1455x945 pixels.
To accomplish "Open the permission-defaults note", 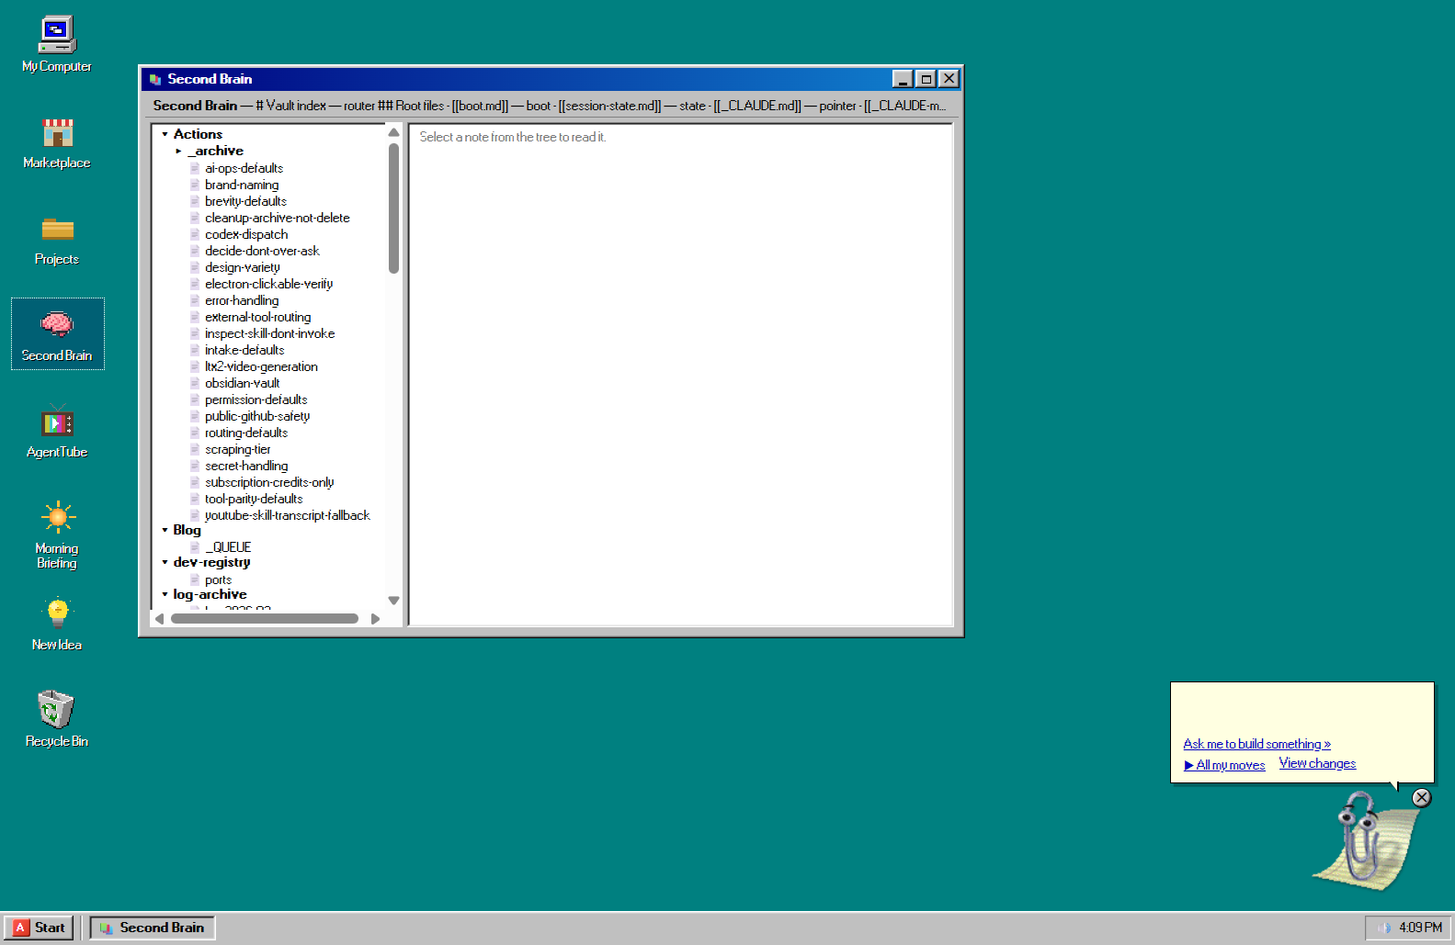I will click(256, 399).
